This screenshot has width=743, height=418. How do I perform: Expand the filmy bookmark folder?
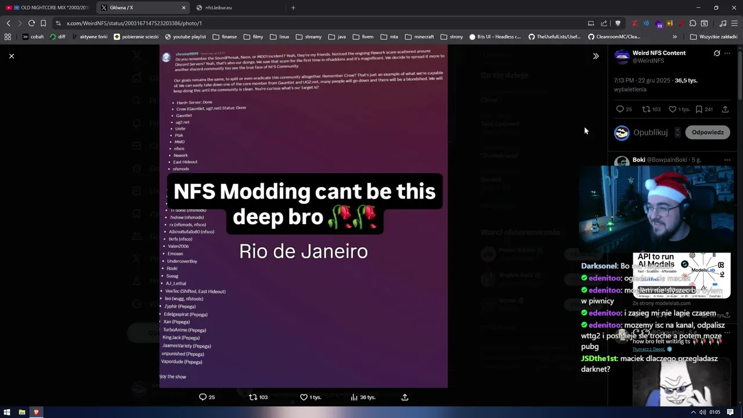[x=253, y=37]
